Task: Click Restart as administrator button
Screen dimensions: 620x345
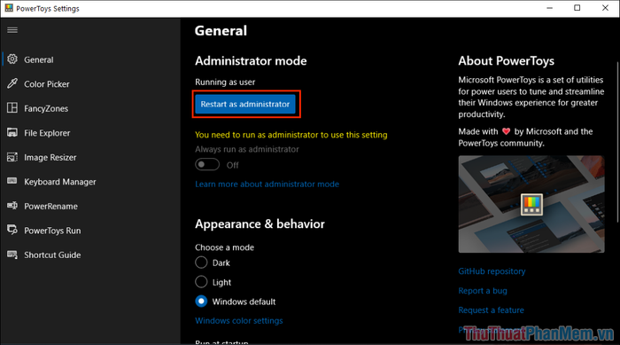Action: coord(245,104)
